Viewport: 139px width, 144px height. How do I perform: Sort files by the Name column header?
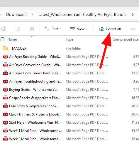pyautogui.click(x=12, y=39)
